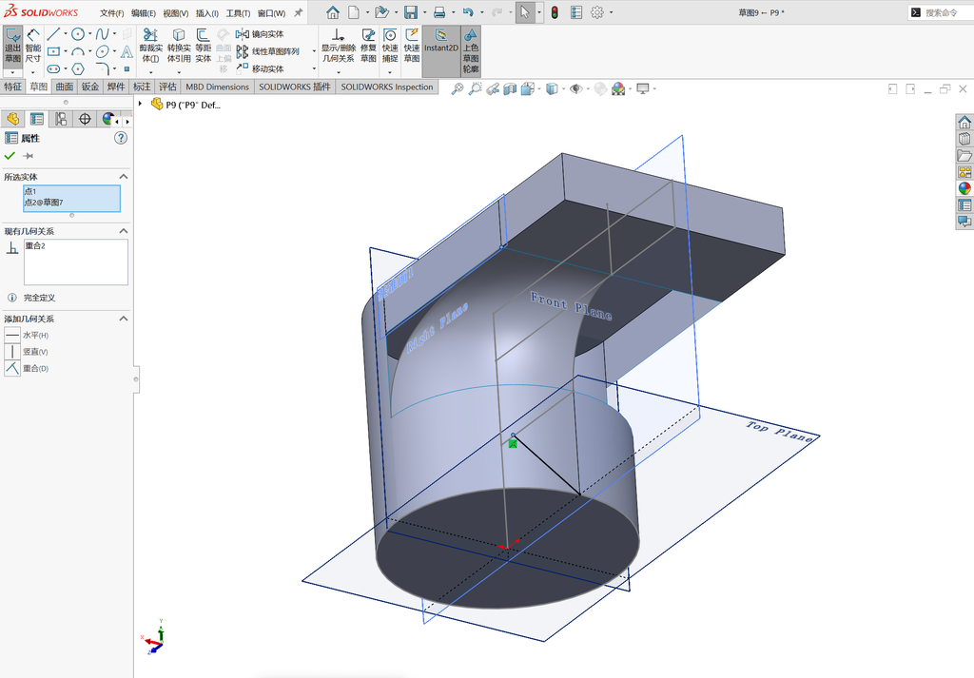Select the Line sketch tool
974x678 pixels.
pos(53,34)
